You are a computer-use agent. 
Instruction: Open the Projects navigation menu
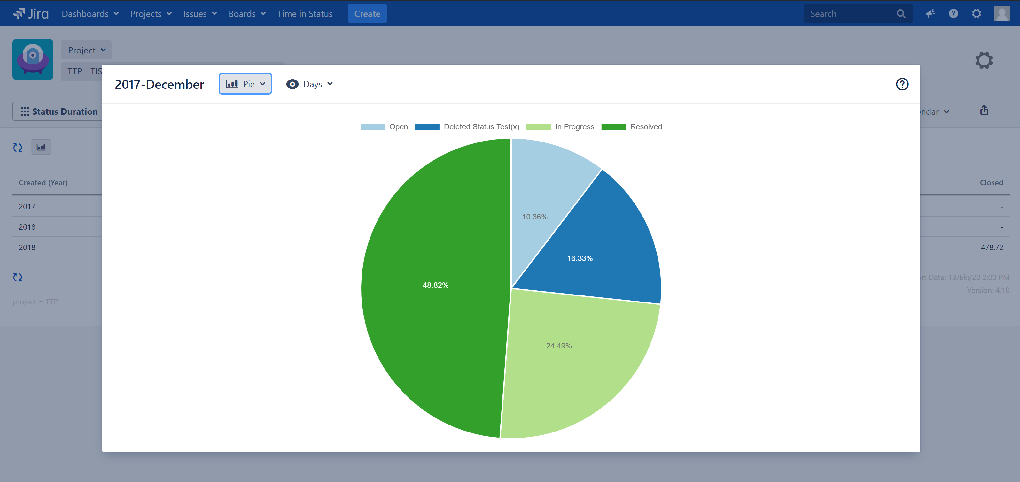[151, 14]
